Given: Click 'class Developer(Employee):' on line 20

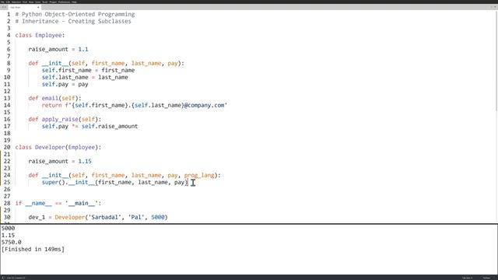Looking at the screenshot, I should point(58,147).
